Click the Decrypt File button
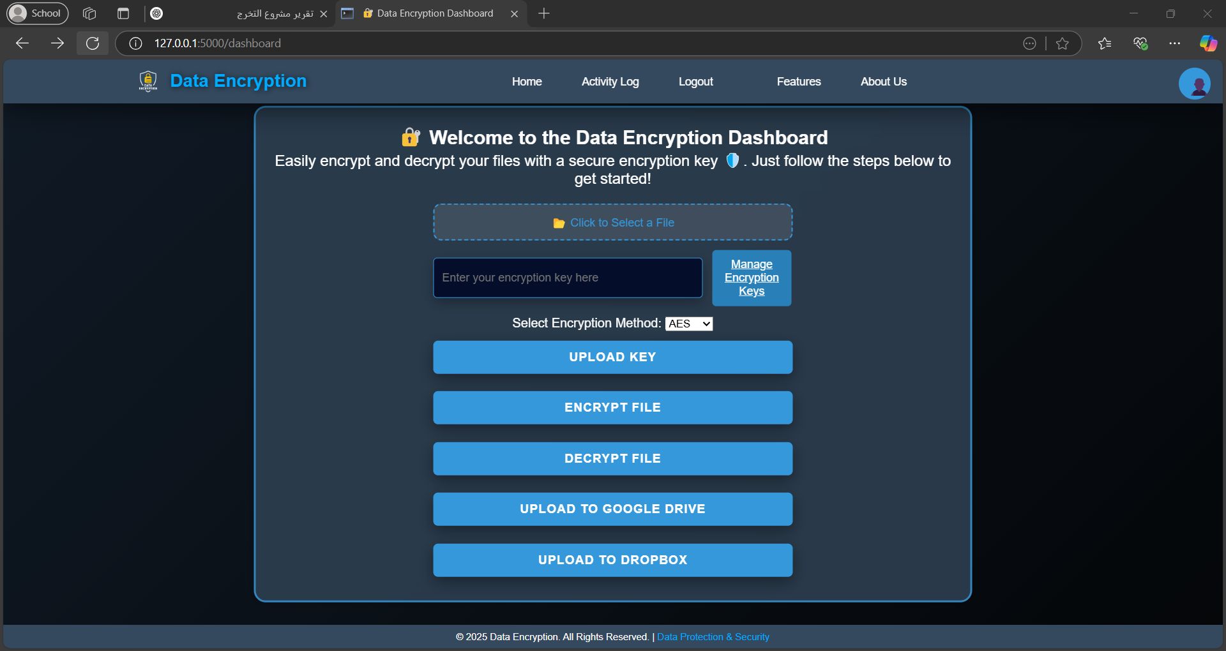This screenshot has width=1226, height=651. pos(612,459)
